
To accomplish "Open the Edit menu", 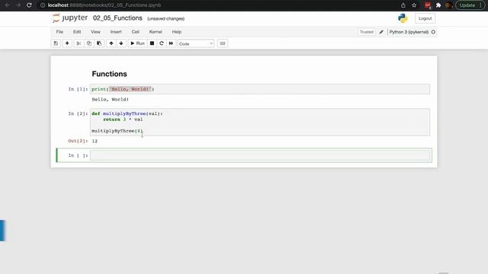I will tap(77, 32).
